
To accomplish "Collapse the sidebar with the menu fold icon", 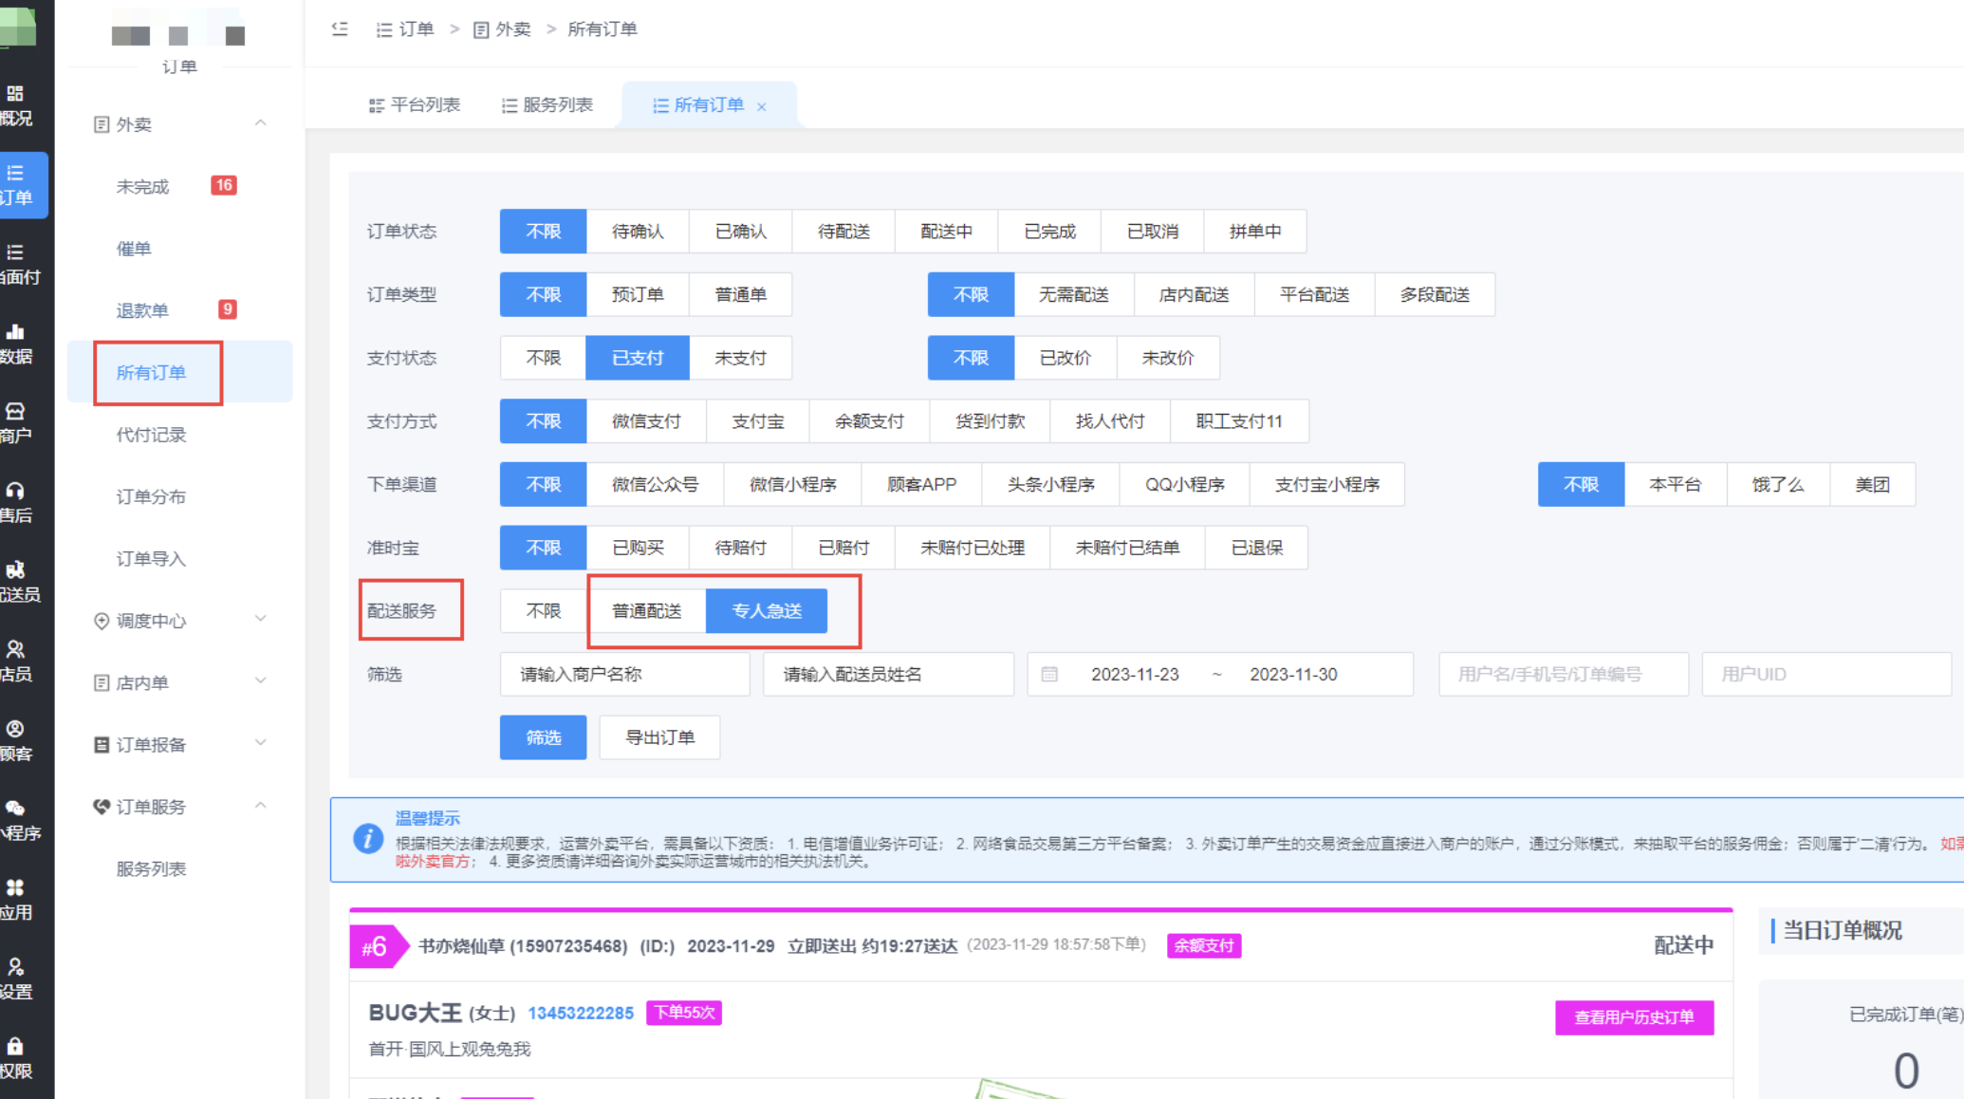I will coord(340,28).
